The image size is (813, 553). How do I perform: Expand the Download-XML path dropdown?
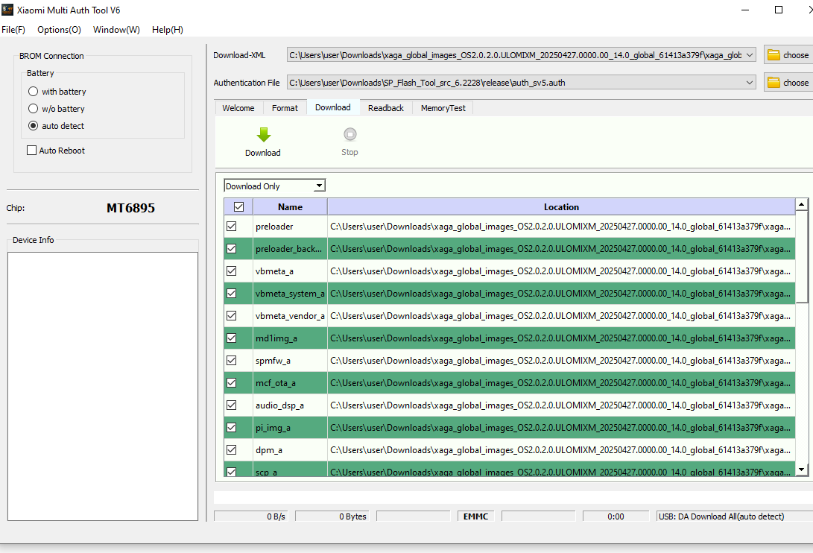click(x=749, y=54)
